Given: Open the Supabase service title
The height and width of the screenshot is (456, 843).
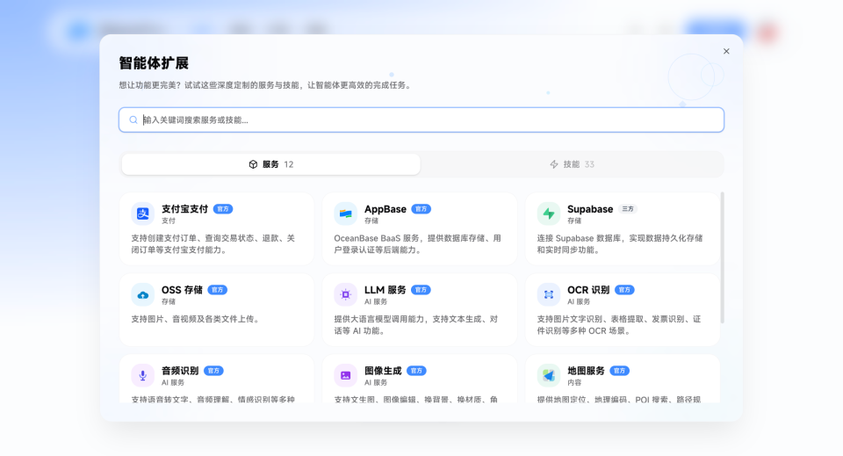Looking at the screenshot, I should pos(590,208).
